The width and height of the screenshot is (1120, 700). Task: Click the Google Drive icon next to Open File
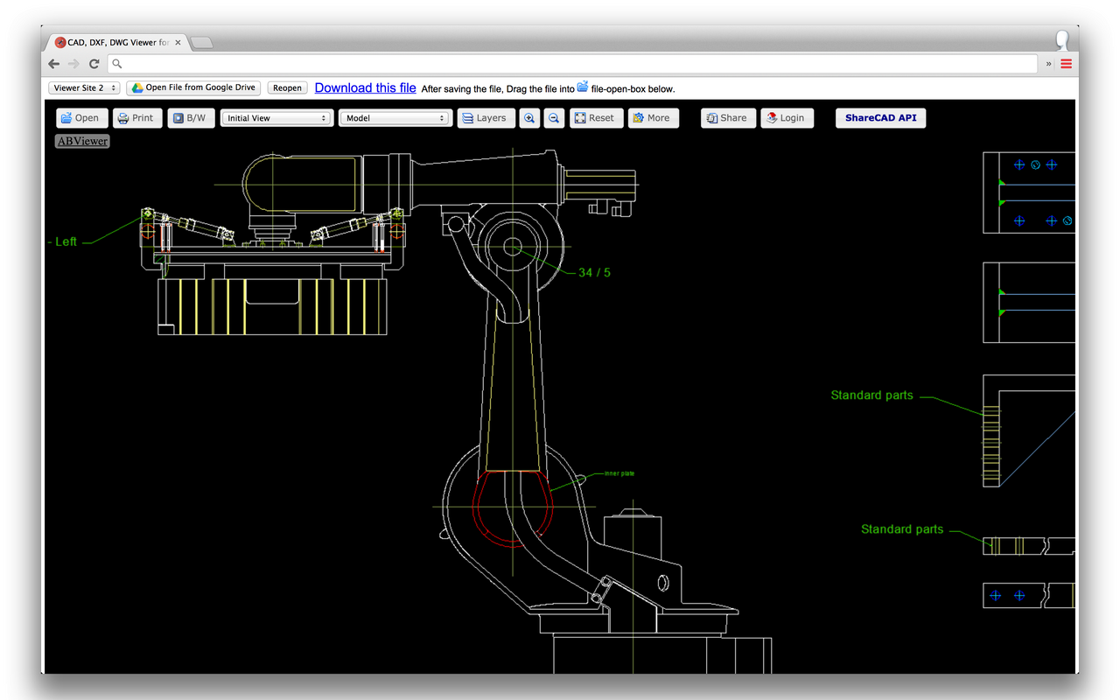(137, 87)
